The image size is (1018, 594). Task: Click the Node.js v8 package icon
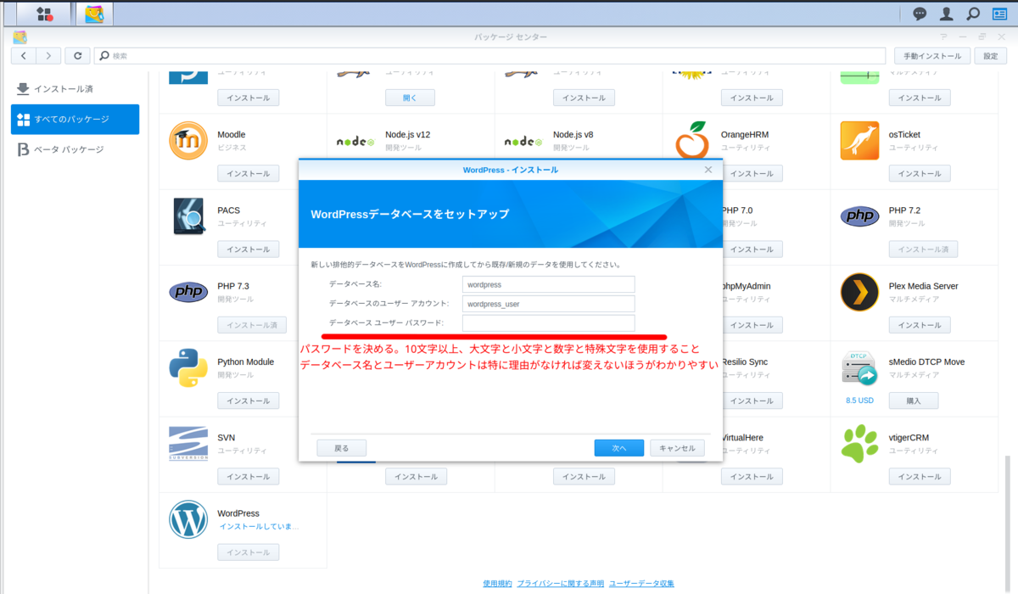click(523, 141)
